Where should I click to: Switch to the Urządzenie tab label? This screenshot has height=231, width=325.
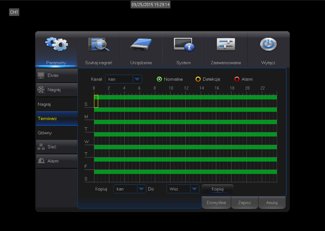(x=141, y=62)
